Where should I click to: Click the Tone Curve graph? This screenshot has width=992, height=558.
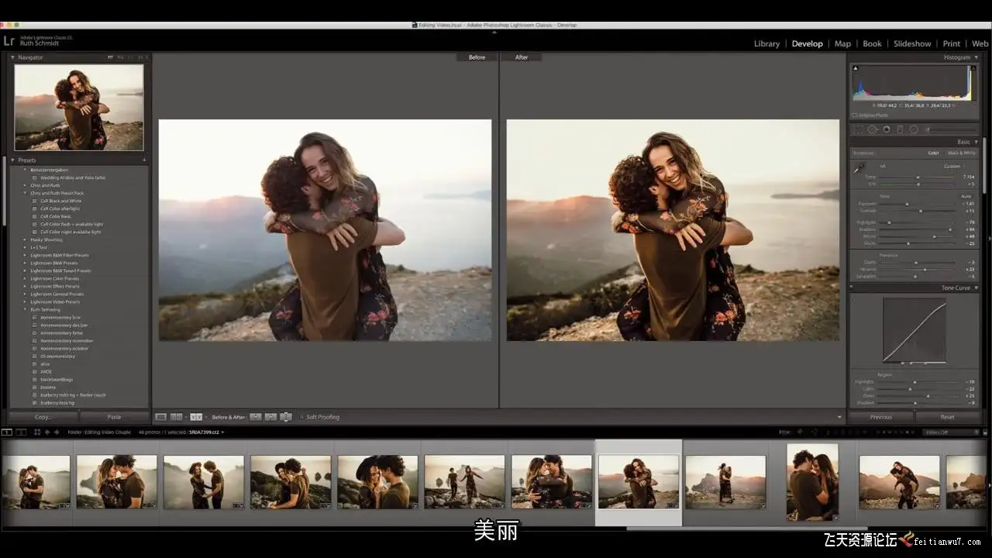click(x=914, y=331)
